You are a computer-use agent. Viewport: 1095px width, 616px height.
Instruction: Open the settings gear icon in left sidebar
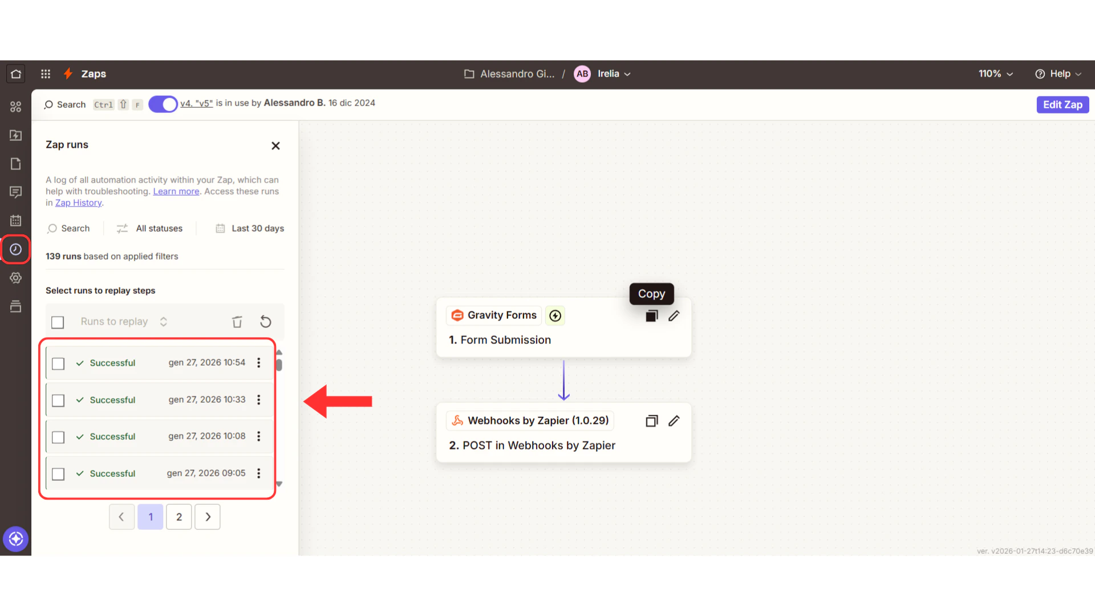pos(15,278)
